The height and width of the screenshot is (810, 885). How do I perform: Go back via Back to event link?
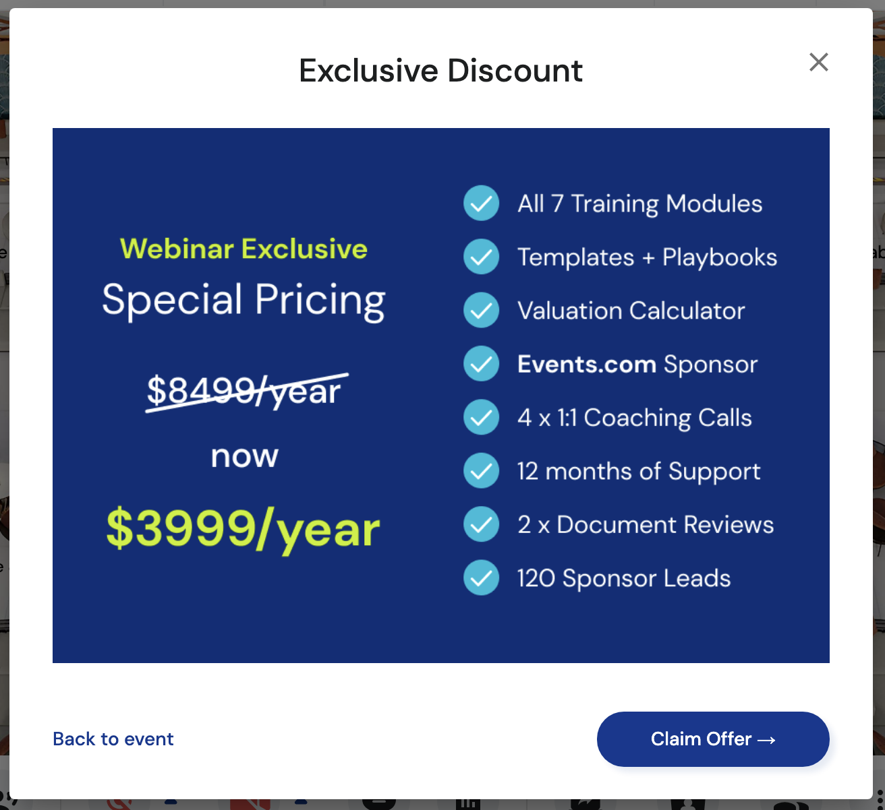point(113,739)
